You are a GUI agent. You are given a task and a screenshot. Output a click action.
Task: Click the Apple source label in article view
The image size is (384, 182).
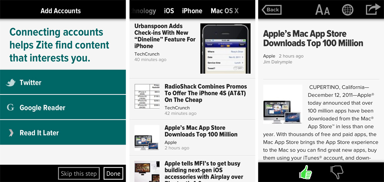[x=269, y=56]
